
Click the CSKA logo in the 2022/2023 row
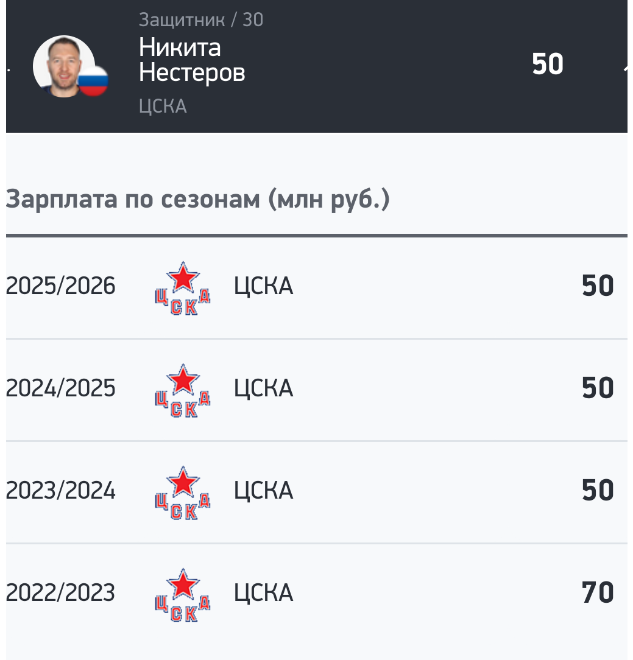(x=183, y=595)
